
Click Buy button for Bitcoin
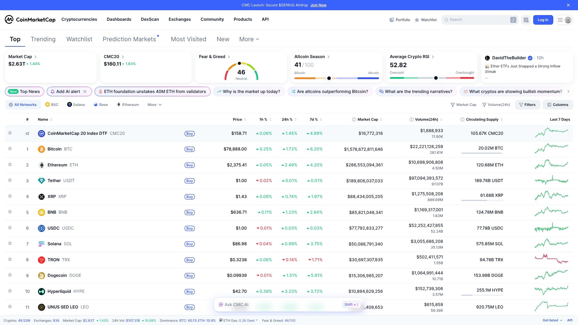click(190, 149)
